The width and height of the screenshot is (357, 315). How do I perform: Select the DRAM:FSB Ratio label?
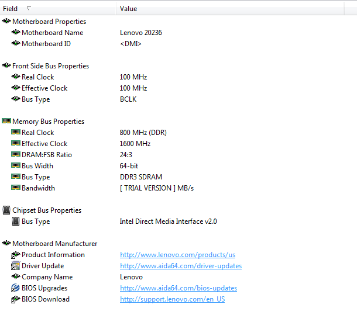pos(47,155)
